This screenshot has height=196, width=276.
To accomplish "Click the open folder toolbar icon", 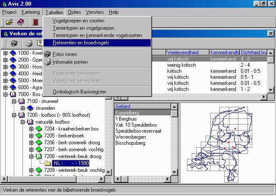I will click(10, 22).
